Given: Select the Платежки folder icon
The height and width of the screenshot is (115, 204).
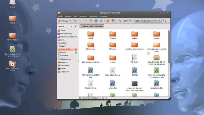Looking at the screenshot, I should pyautogui.click(x=91, y=45).
